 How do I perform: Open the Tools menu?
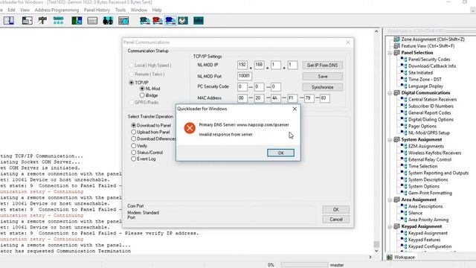point(120,10)
